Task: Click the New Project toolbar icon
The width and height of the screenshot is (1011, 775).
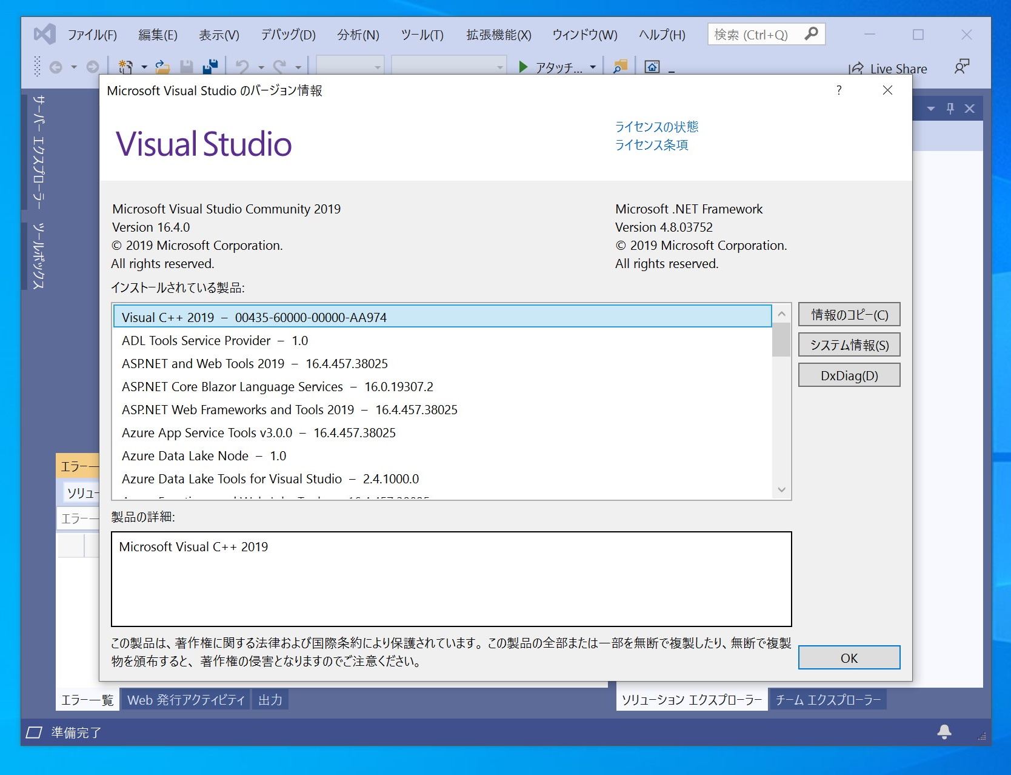Action: (125, 67)
